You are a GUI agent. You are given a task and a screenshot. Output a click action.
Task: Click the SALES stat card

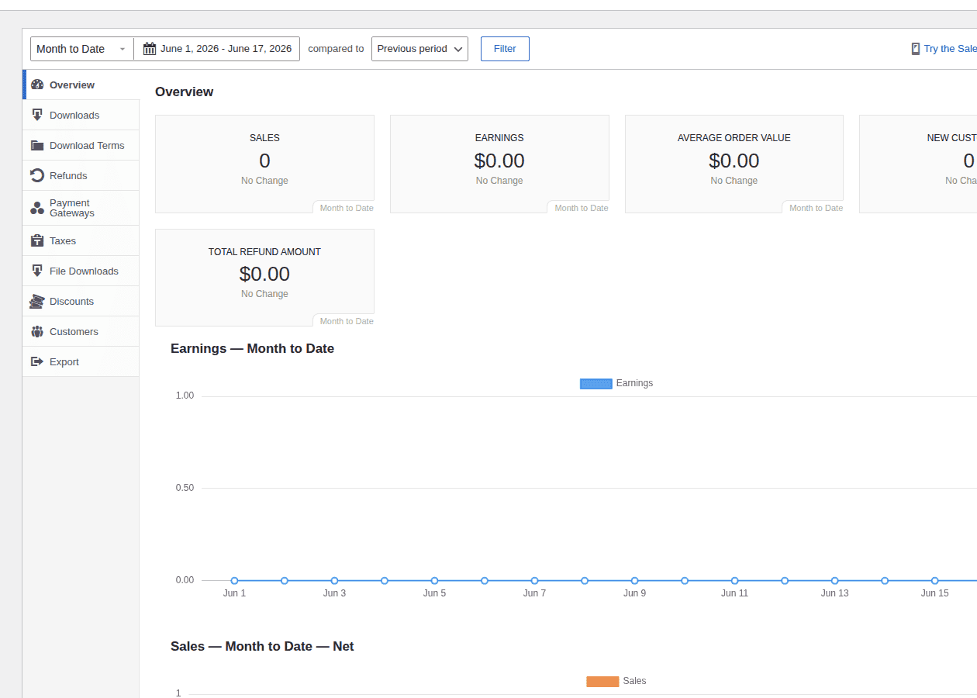[x=264, y=164]
